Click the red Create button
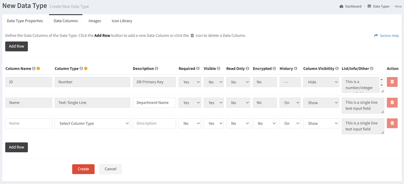This screenshot has width=404, height=184. (83, 169)
